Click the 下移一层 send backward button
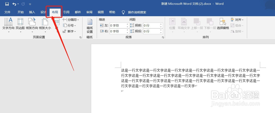 [210, 25]
